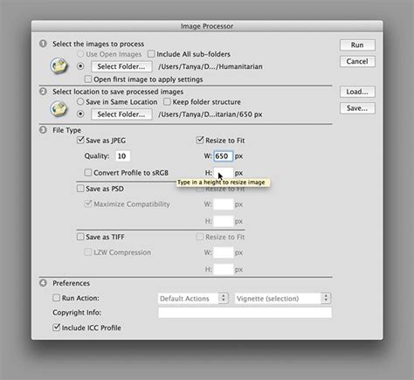Choose source folder with Select Folder in section 1
Viewport: 414px width, 380px height.
121,66
